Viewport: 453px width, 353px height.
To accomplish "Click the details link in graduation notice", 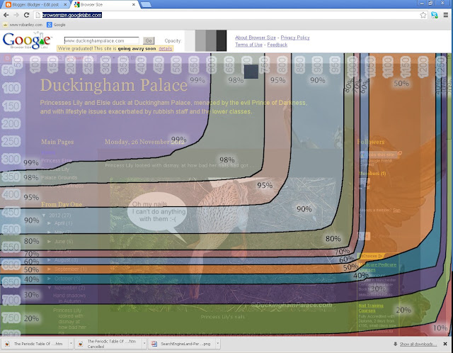I will click(165, 49).
